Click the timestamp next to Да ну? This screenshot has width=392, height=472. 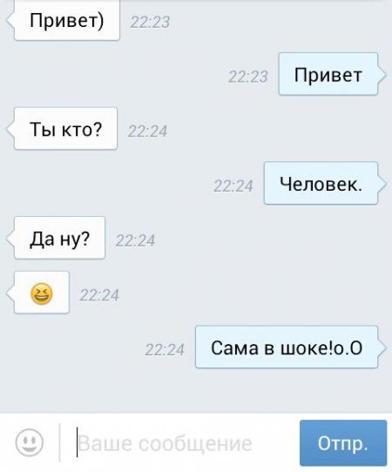point(135,240)
